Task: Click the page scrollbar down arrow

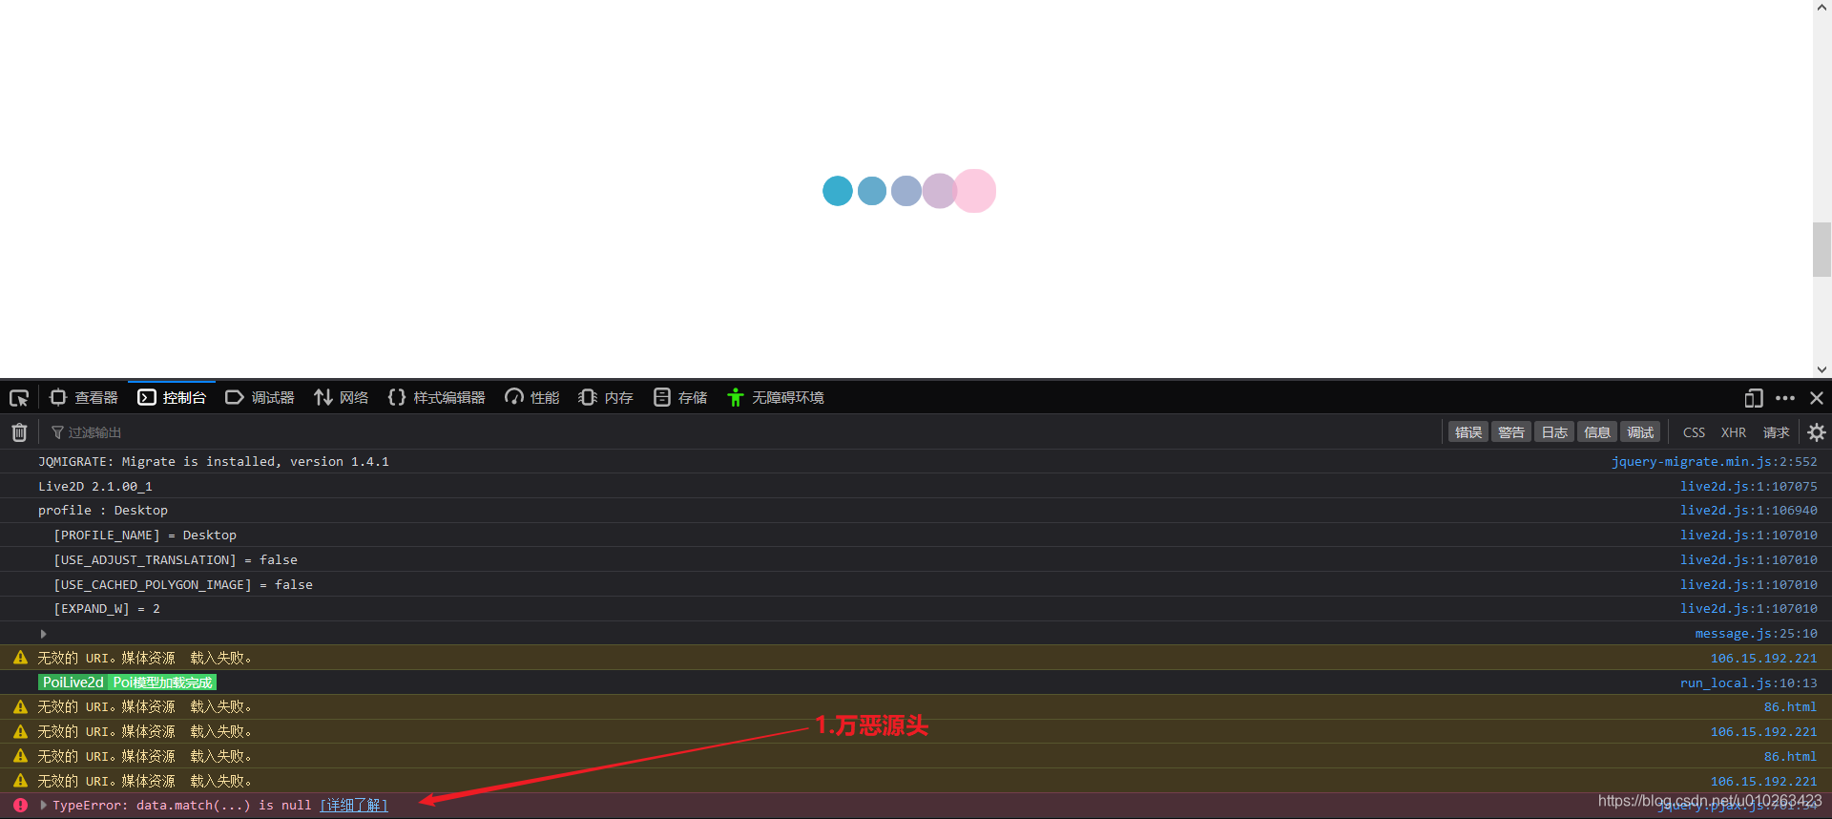Action: click(x=1822, y=369)
